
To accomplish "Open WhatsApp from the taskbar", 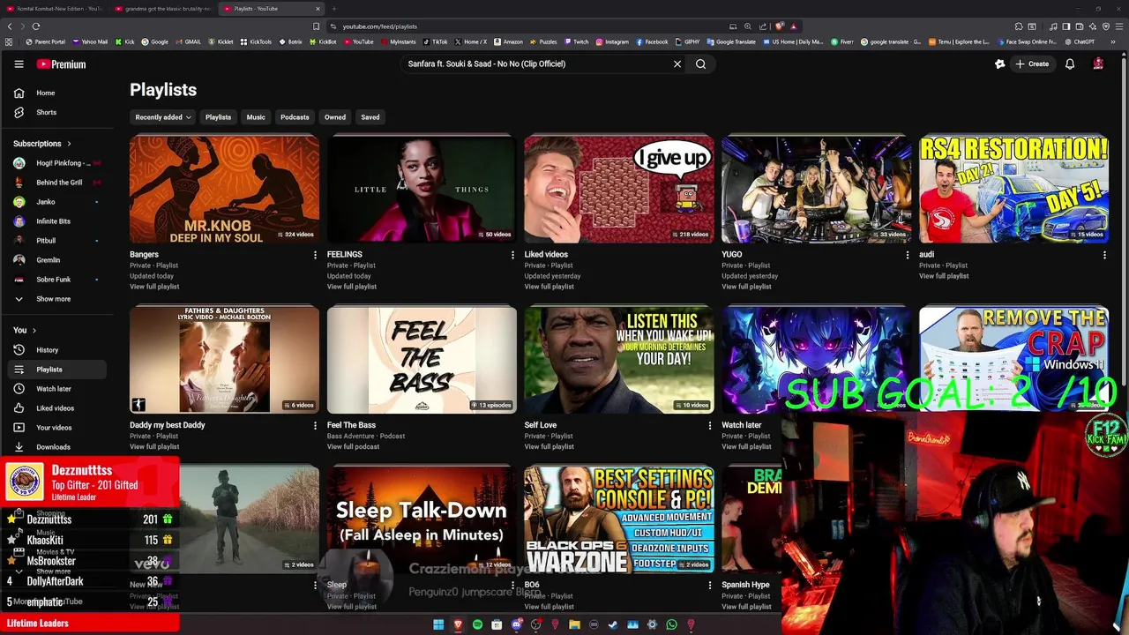I will point(671,624).
